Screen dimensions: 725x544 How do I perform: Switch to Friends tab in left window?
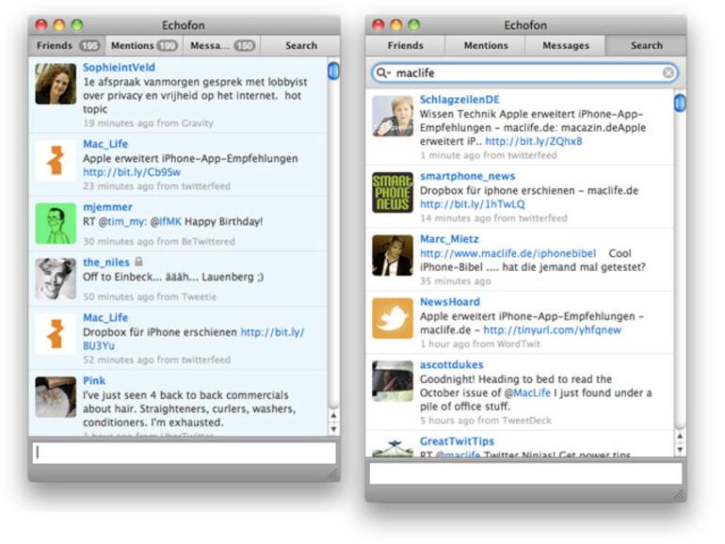pos(67,46)
